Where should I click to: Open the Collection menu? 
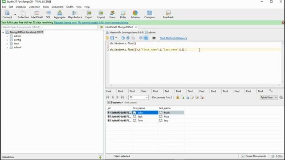tap(34, 7)
